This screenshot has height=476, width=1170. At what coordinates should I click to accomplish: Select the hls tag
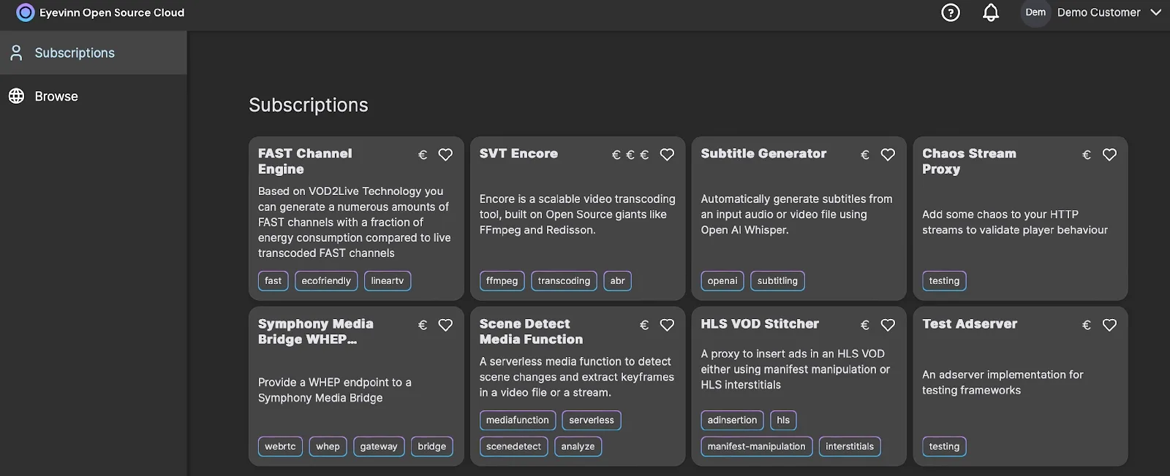click(783, 421)
